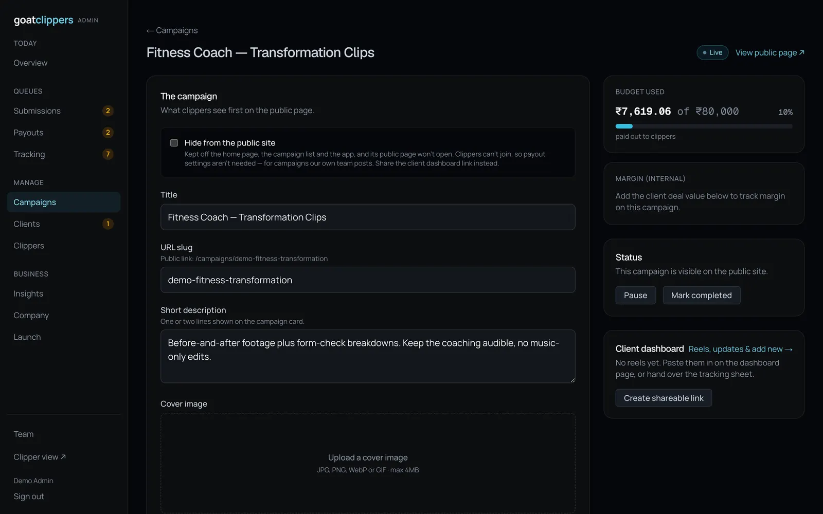
Task: Open the Launch page
Action: tap(64, 337)
